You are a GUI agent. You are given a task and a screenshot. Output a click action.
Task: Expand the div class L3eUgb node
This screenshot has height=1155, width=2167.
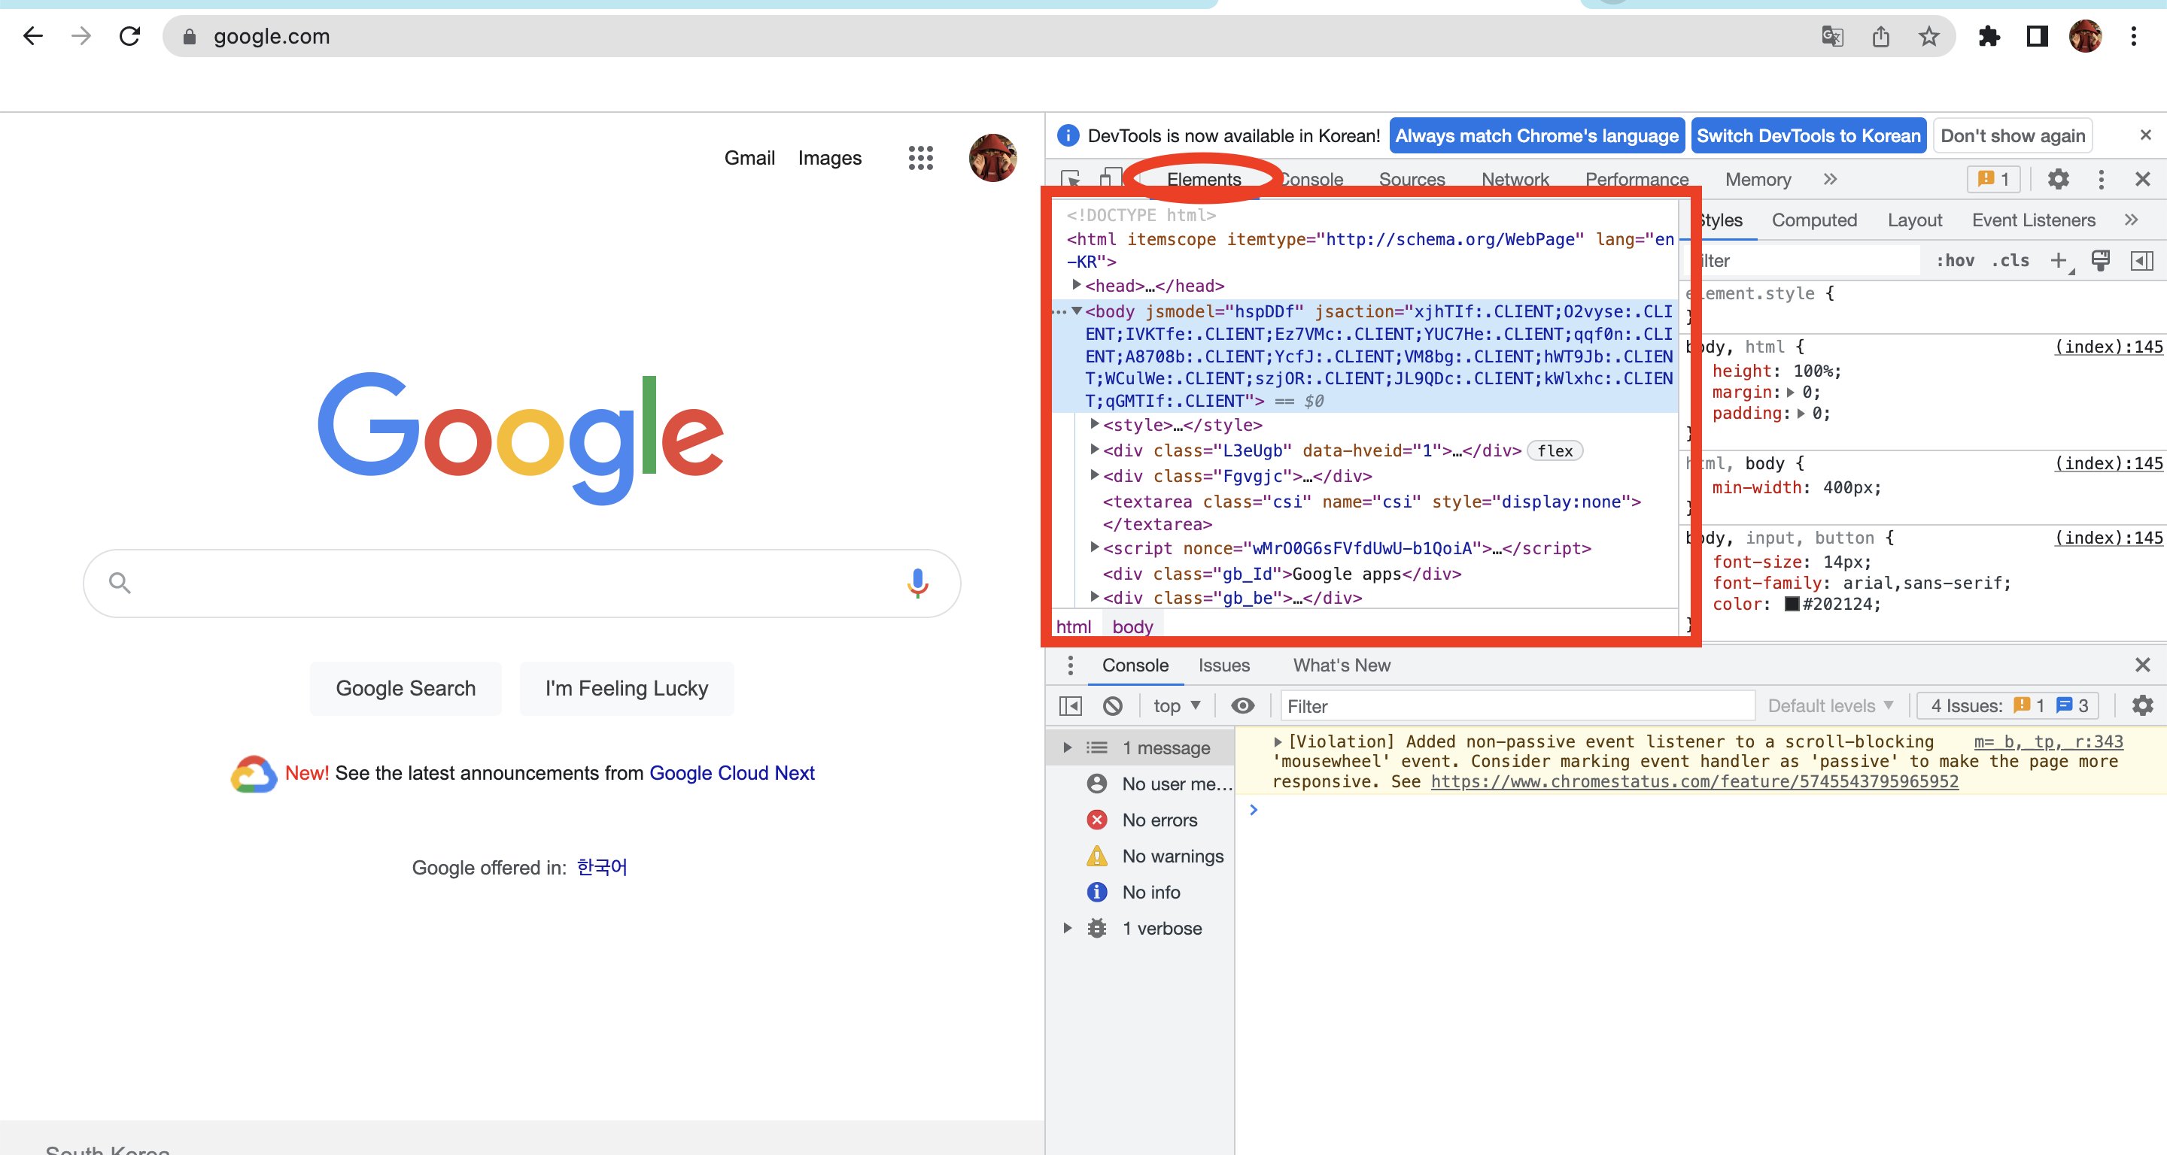click(1095, 450)
